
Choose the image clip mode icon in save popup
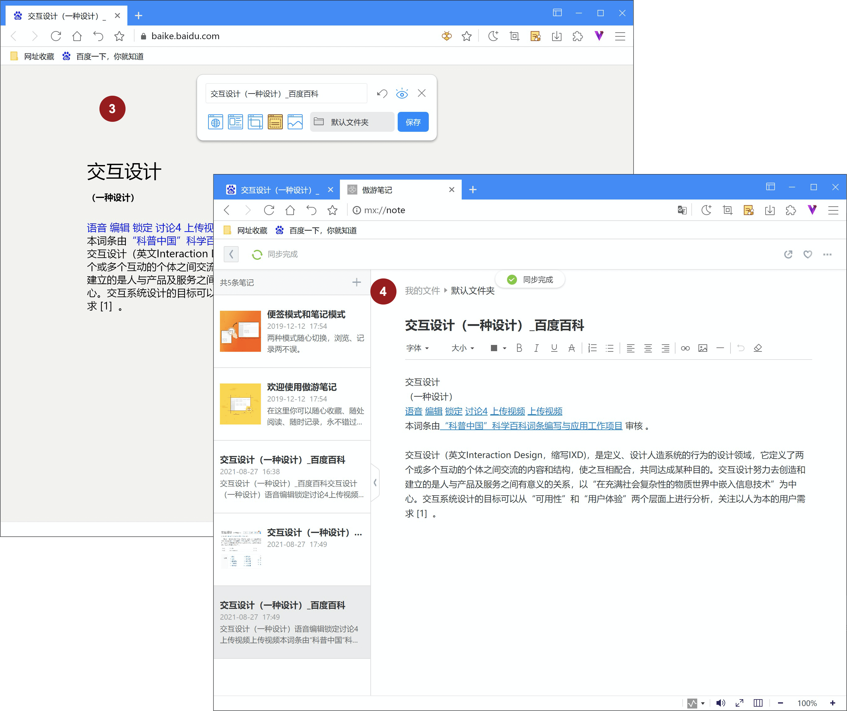pos(295,122)
